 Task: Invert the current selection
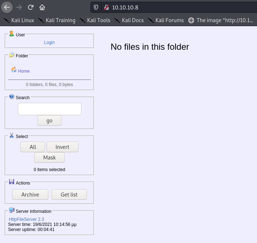click(x=62, y=147)
